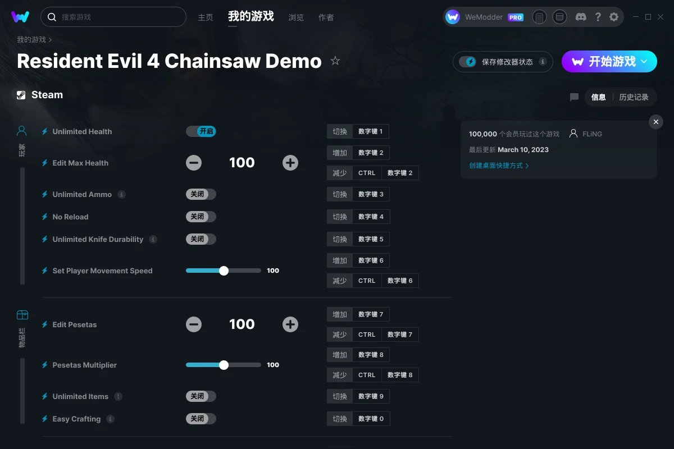Image resolution: width=674 pixels, height=449 pixels.
Task: Click the FLiNG author icon
Action: (x=573, y=134)
